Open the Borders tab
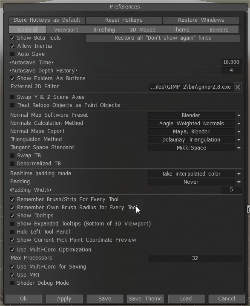The width and height of the screenshot is (250, 306). (x=219, y=30)
